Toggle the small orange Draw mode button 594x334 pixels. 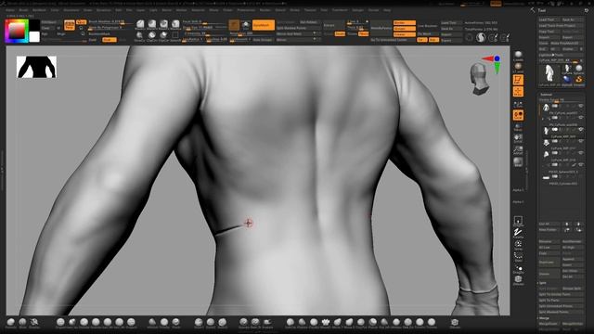tap(81, 22)
